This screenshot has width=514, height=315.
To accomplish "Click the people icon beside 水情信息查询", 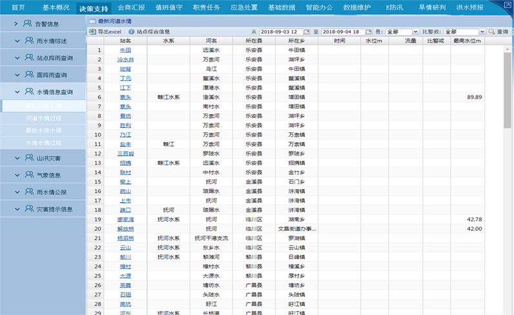I will click(x=29, y=92).
